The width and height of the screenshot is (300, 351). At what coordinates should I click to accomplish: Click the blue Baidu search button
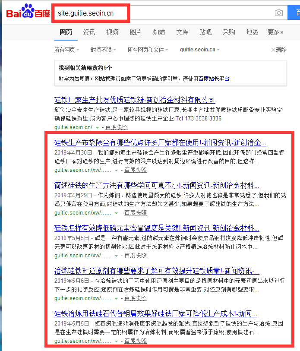(294, 13)
